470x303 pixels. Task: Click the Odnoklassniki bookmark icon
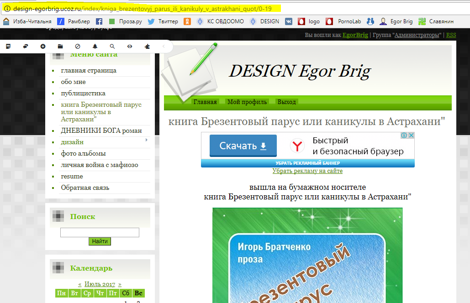click(x=187, y=21)
